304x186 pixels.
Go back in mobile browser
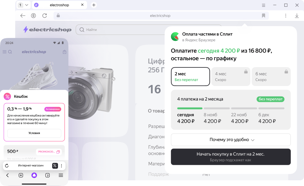[x=8, y=175]
